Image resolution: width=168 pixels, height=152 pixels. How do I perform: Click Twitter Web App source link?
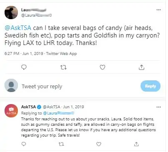pos(62,54)
